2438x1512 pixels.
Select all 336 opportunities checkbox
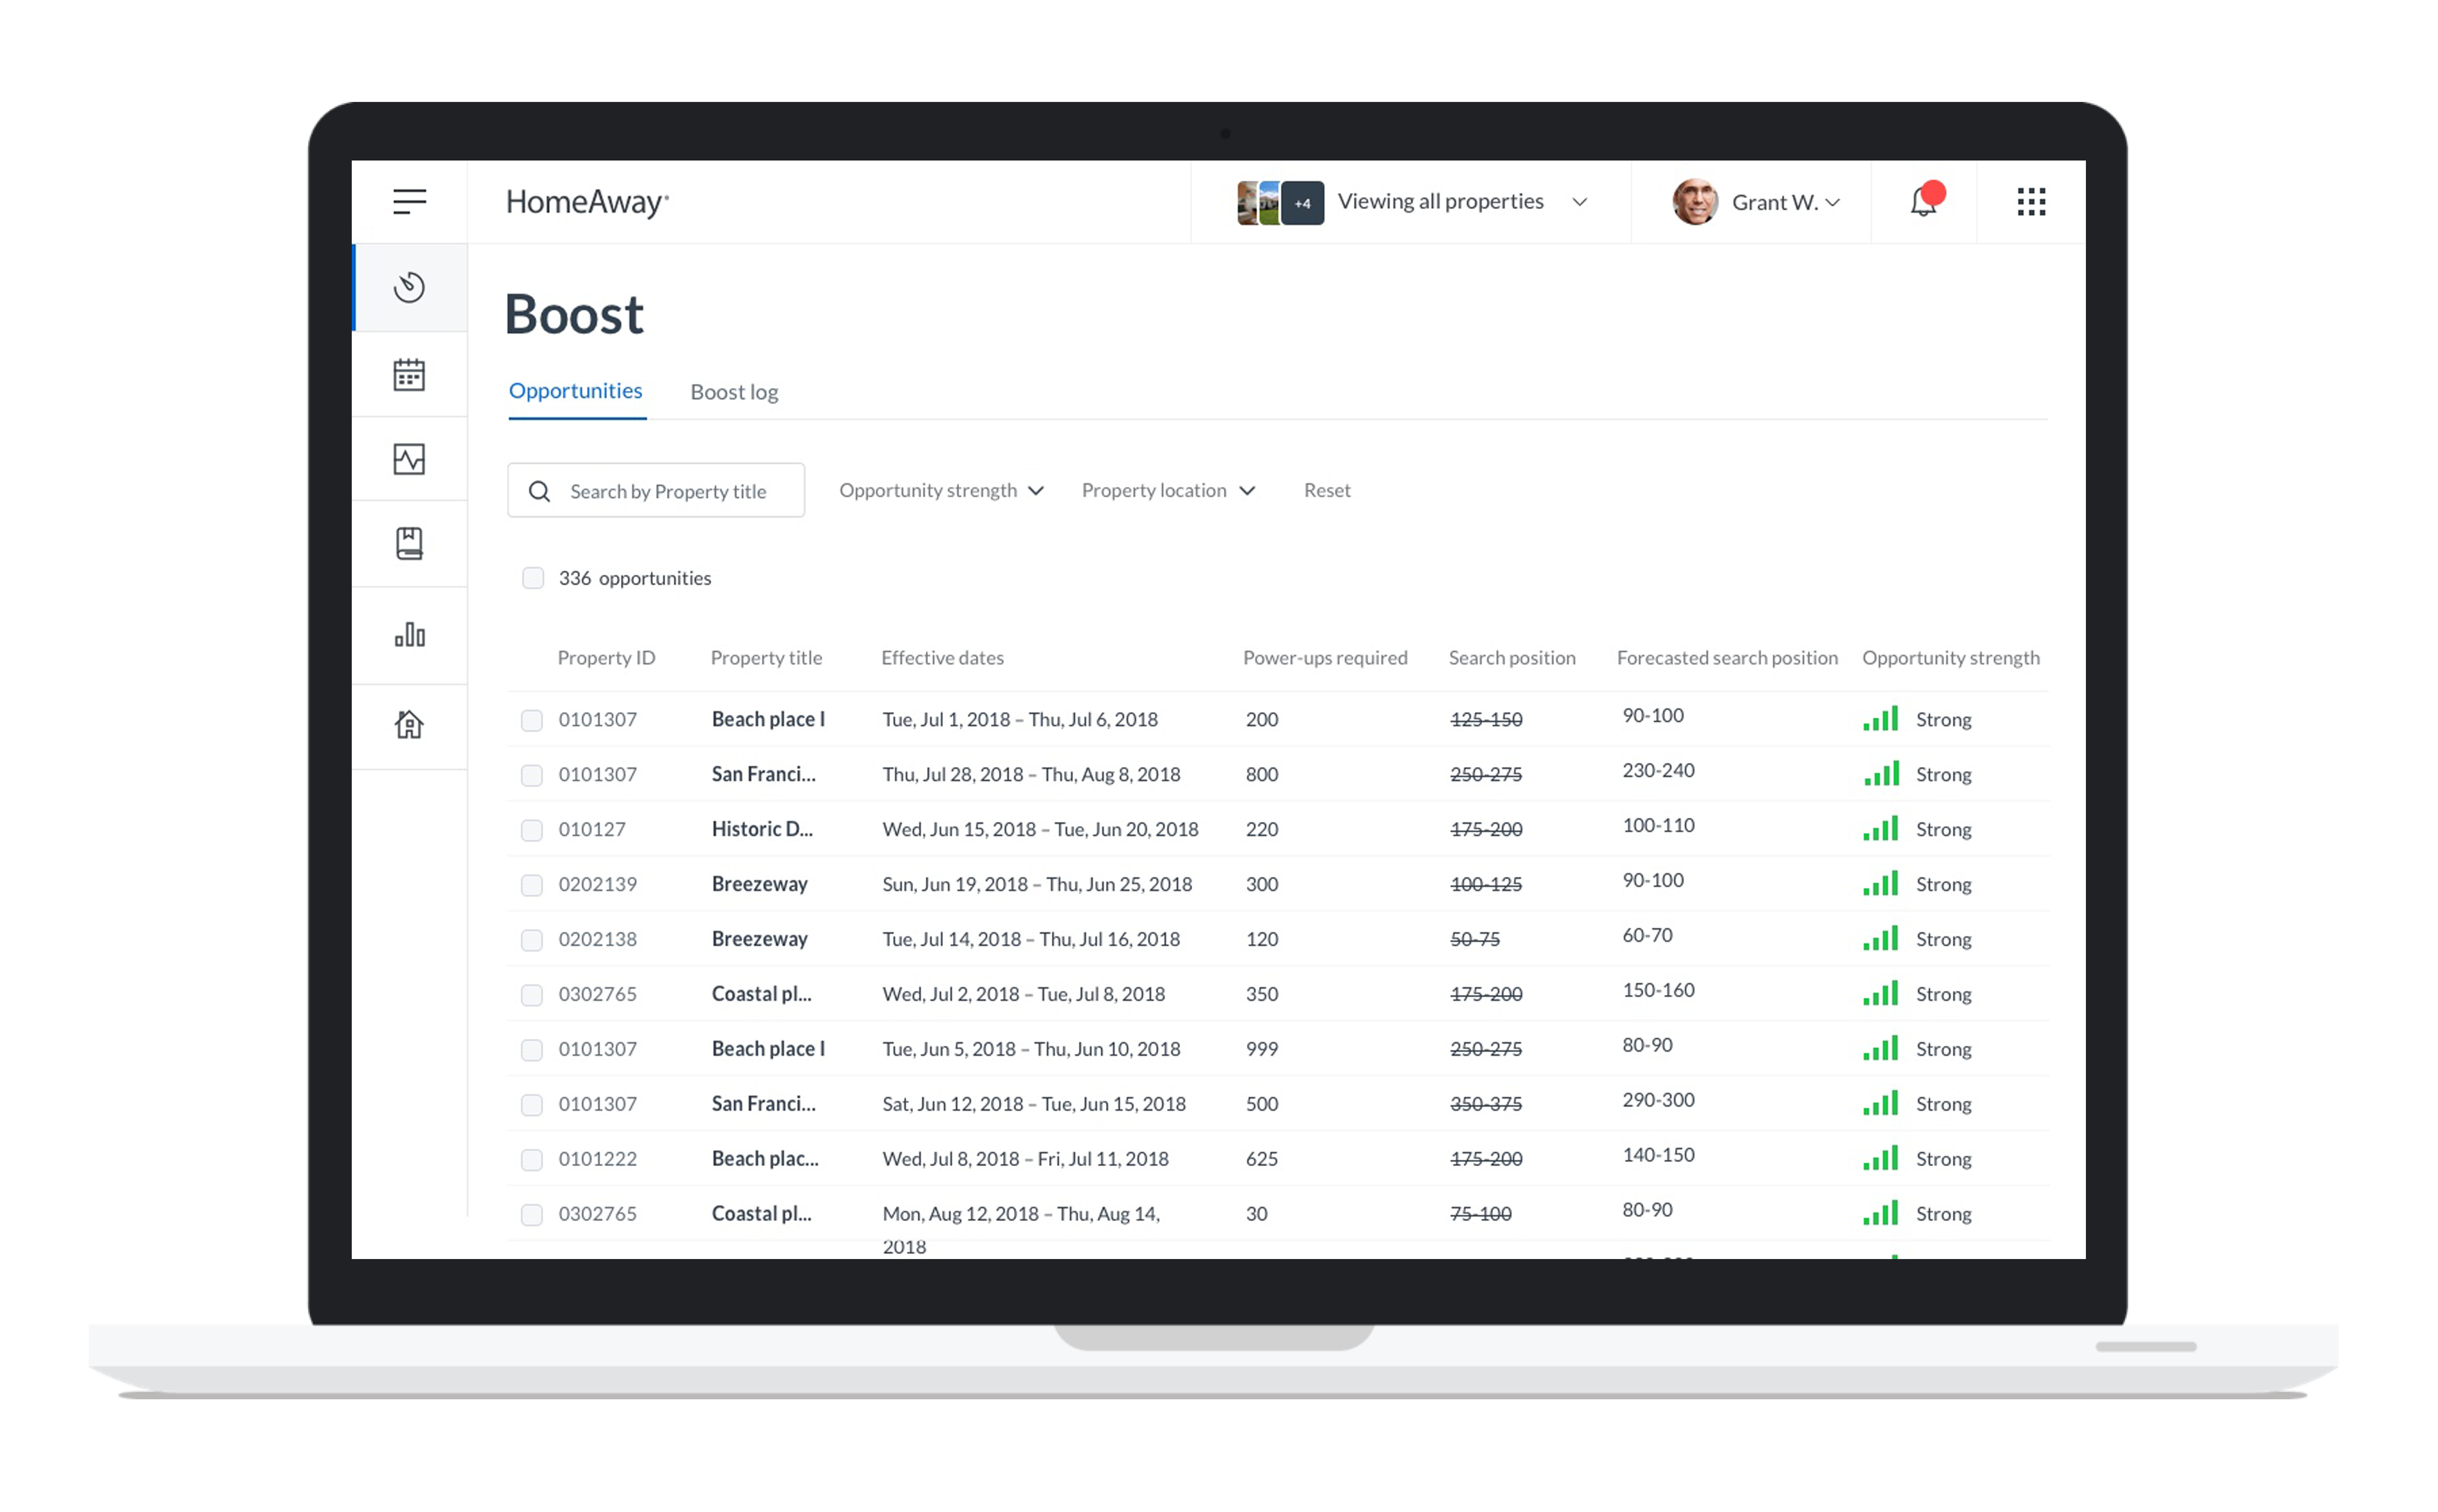pyautogui.click(x=533, y=578)
